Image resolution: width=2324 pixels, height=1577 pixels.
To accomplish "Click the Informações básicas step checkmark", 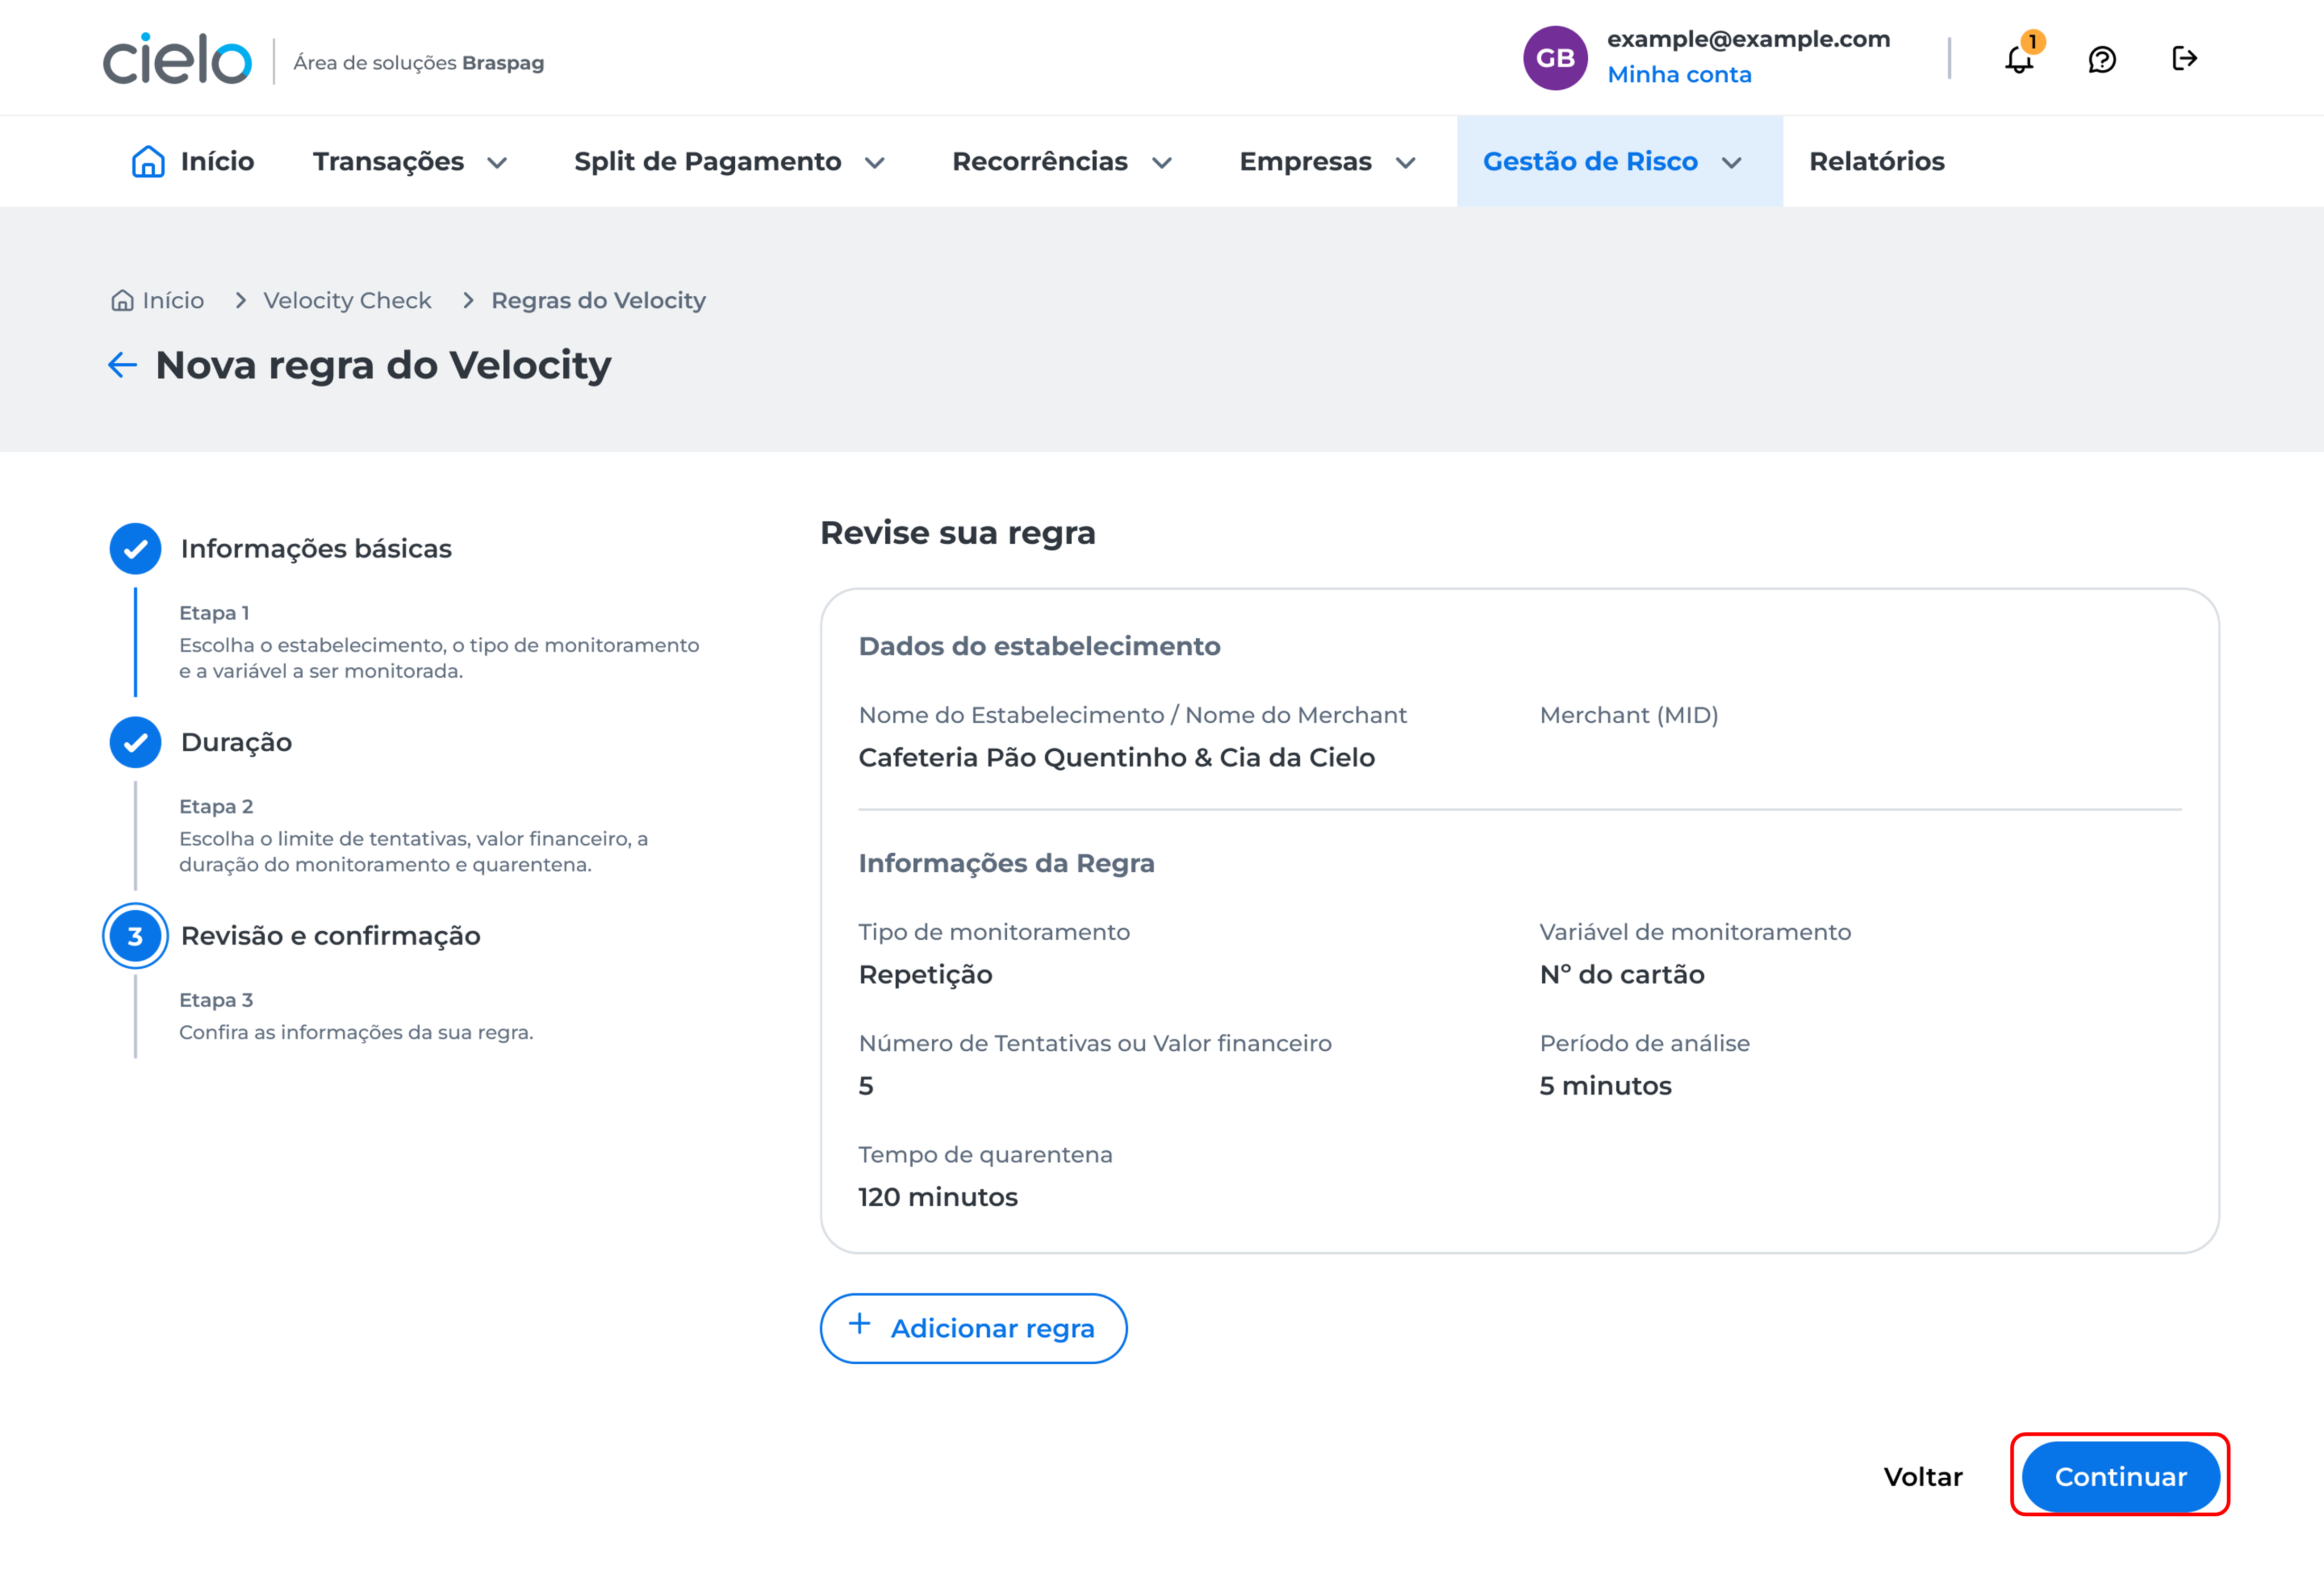I will [136, 549].
